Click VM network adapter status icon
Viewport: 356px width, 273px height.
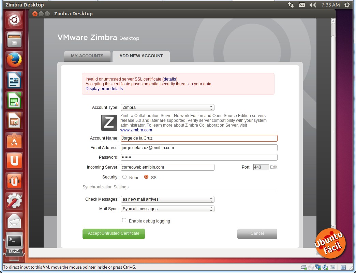(x=318, y=267)
